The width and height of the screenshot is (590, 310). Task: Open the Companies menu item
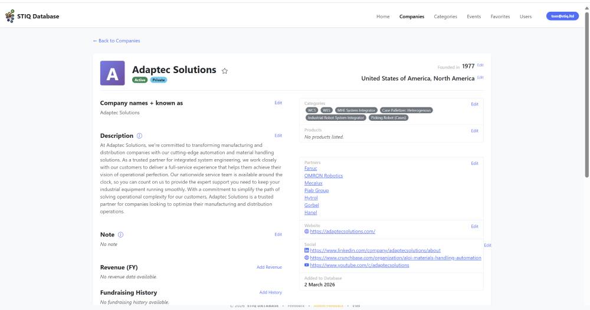coord(412,17)
